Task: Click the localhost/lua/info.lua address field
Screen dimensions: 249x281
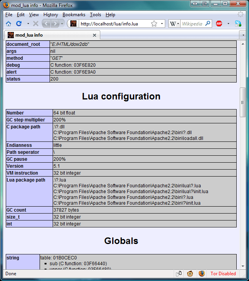Action: (x=115, y=24)
